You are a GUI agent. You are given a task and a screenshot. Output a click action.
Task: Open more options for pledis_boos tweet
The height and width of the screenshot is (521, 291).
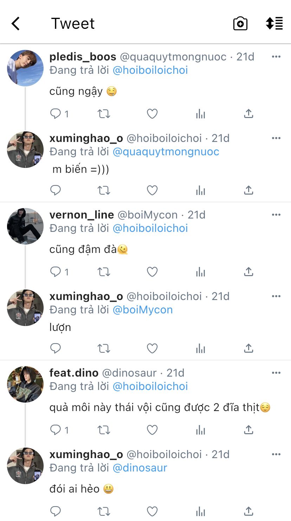(x=276, y=57)
